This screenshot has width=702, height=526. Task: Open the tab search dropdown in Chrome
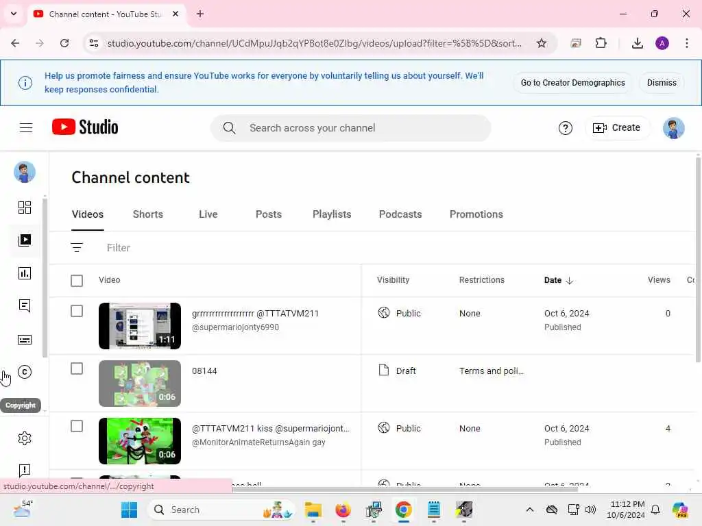click(14, 14)
